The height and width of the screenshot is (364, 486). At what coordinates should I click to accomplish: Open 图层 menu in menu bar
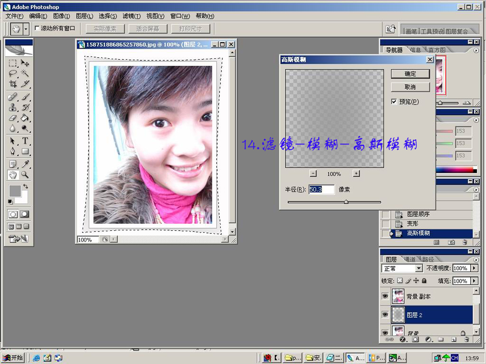84,16
